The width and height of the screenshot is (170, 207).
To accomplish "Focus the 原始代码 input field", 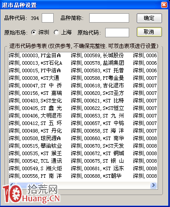I will click(x=117, y=32).
